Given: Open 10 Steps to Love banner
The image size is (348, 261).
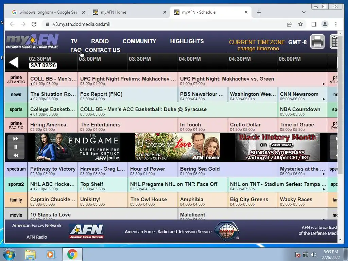Looking at the screenshot, I should point(177,147).
